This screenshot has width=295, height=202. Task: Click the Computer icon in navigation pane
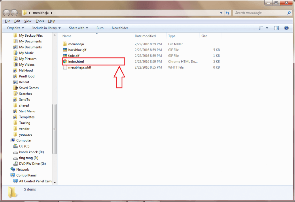pos(13,140)
